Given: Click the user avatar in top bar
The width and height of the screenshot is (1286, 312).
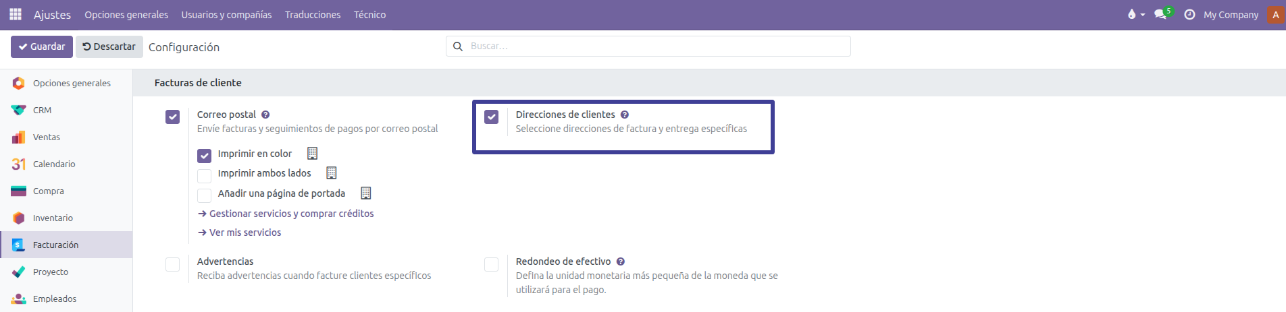Looking at the screenshot, I should [1275, 14].
